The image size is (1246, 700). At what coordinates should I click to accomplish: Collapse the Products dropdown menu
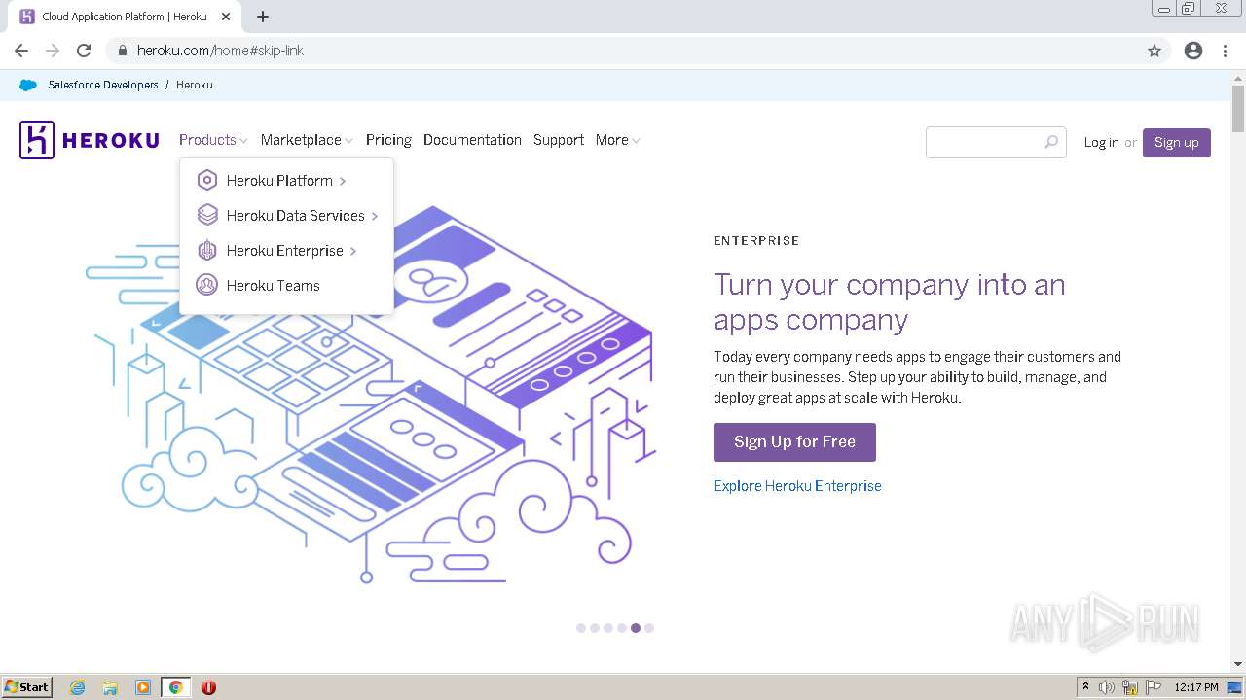pos(213,140)
